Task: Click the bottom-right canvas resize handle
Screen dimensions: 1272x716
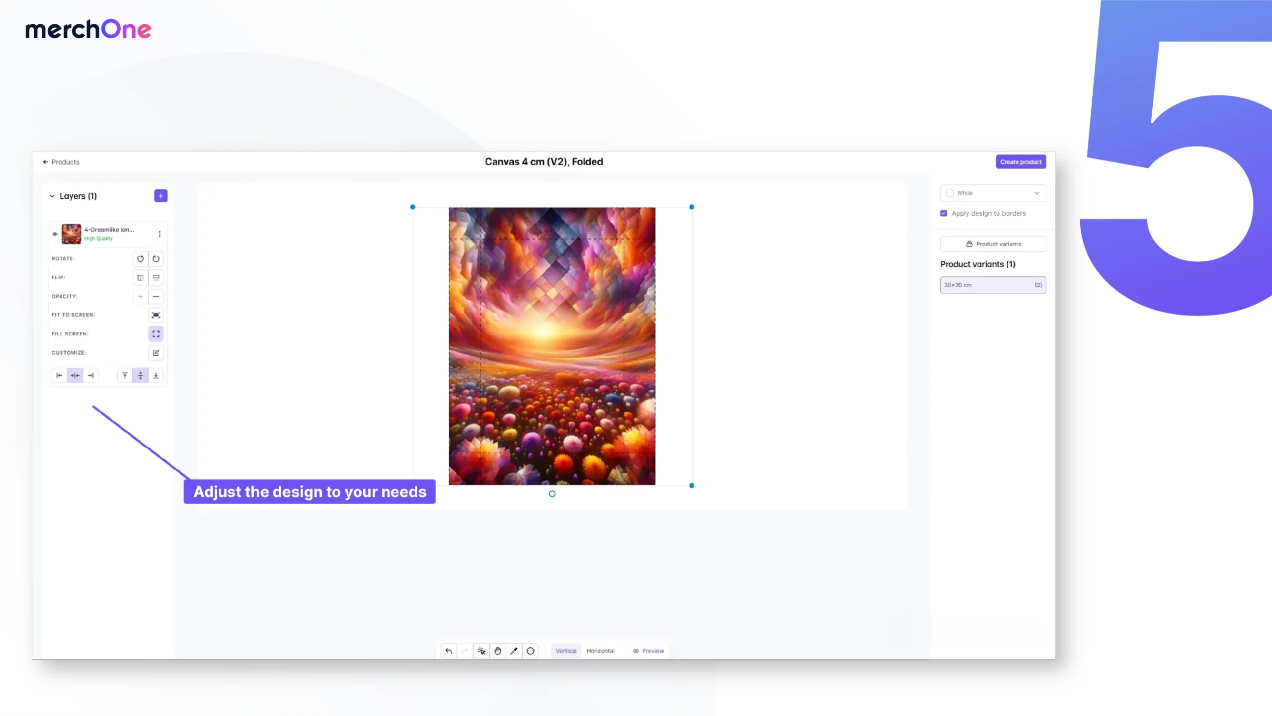Action: click(692, 485)
